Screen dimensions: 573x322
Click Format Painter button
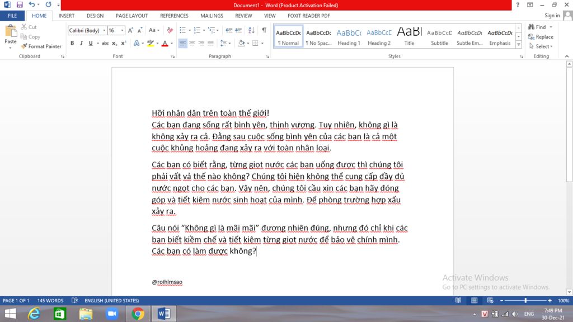pos(41,46)
